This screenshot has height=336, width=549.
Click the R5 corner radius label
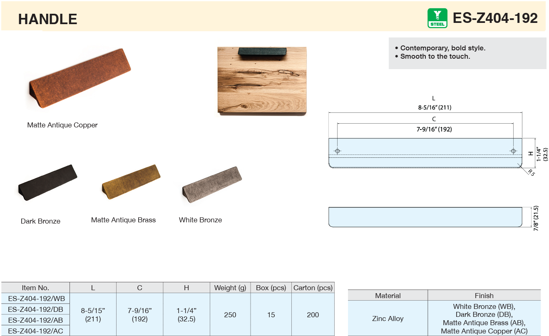[x=531, y=172]
